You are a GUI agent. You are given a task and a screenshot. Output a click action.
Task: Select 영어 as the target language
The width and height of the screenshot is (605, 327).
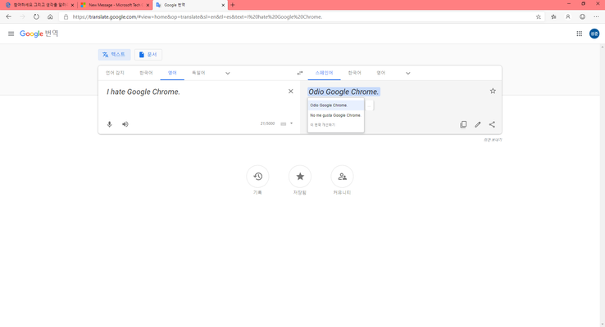coord(381,73)
